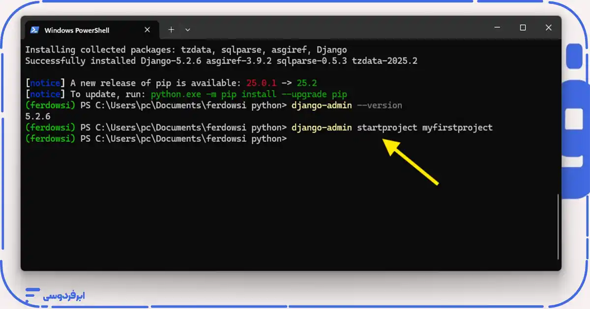The height and width of the screenshot is (309, 590).
Task: Click the word startproject in the command
Action: coord(387,128)
